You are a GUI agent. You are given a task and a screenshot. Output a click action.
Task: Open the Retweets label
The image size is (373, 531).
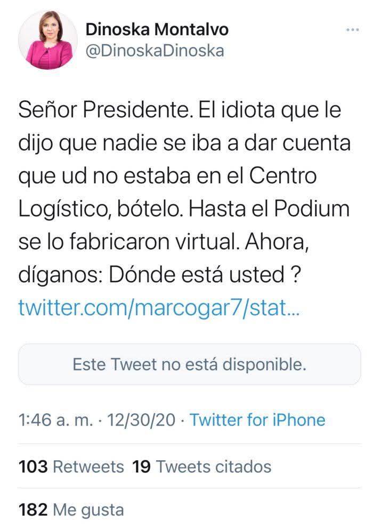pos(88,467)
